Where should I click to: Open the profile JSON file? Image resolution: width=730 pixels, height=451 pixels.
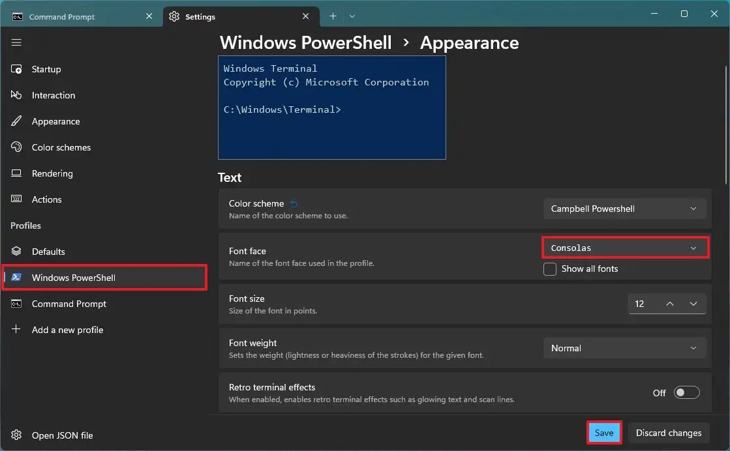61,435
